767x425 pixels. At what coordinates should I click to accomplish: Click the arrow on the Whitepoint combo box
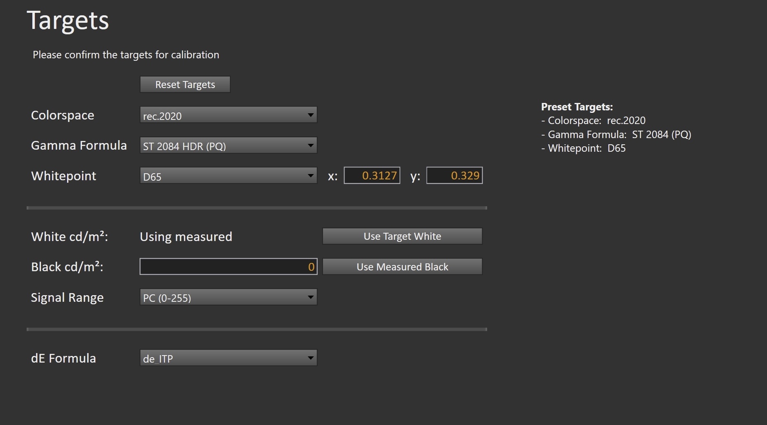pos(310,176)
